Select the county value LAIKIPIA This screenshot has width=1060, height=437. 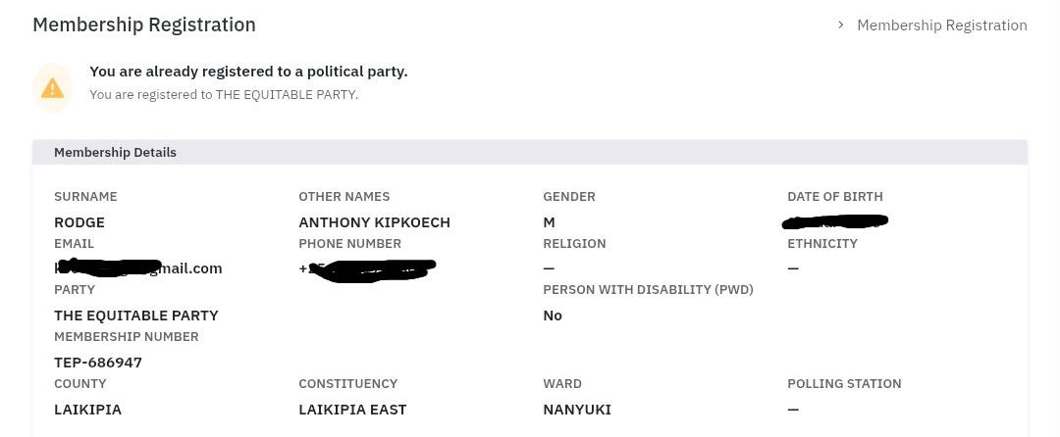(x=88, y=410)
